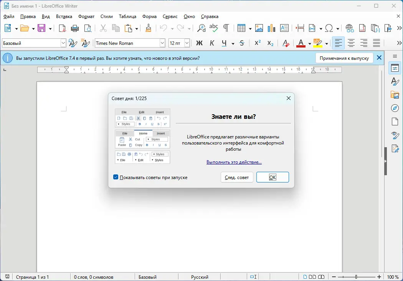Screen dimensions: 403x281
Task: Toggle subscript formatting
Action: tap(270, 43)
